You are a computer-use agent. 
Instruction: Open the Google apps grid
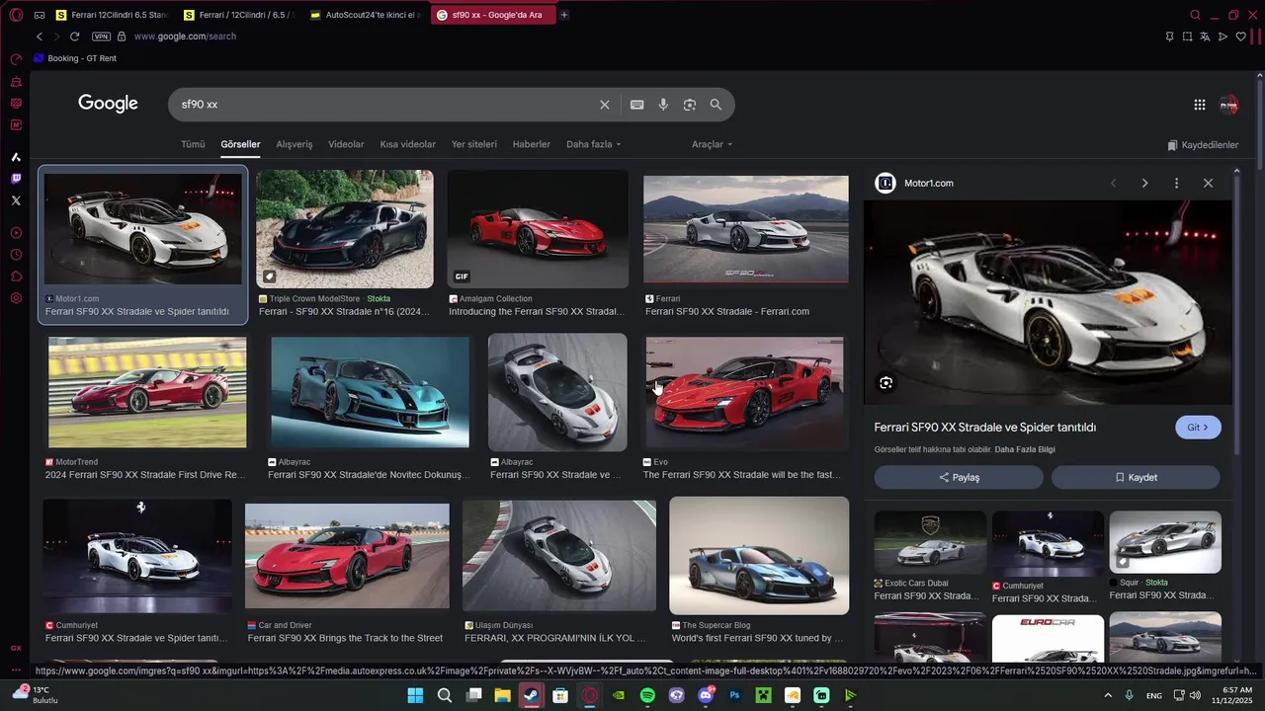(x=1199, y=105)
